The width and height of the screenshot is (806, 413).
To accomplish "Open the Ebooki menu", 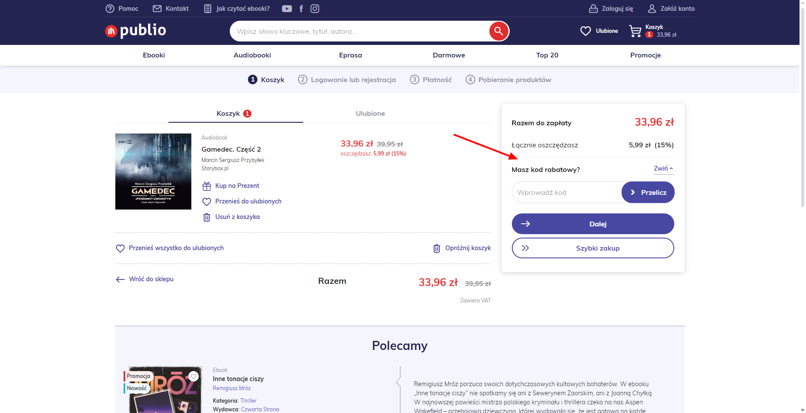I will pos(154,55).
